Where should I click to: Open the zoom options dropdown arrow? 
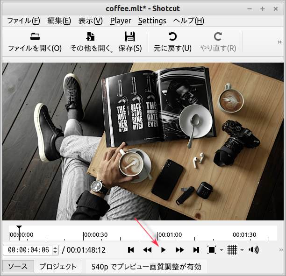(221, 250)
